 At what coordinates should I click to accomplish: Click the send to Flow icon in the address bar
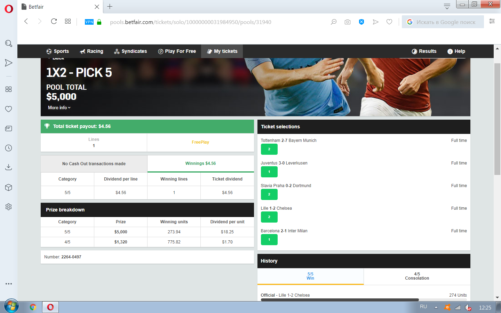click(x=375, y=22)
